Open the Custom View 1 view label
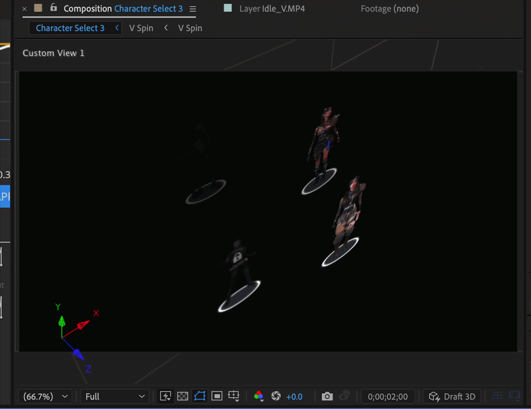The height and width of the screenshot is (409, 531). (53, 53)
